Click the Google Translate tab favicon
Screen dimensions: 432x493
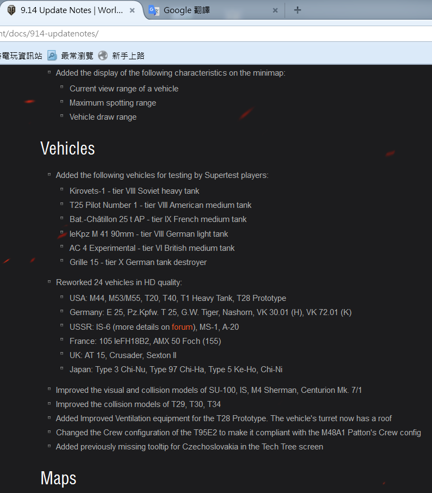point(154,10)
